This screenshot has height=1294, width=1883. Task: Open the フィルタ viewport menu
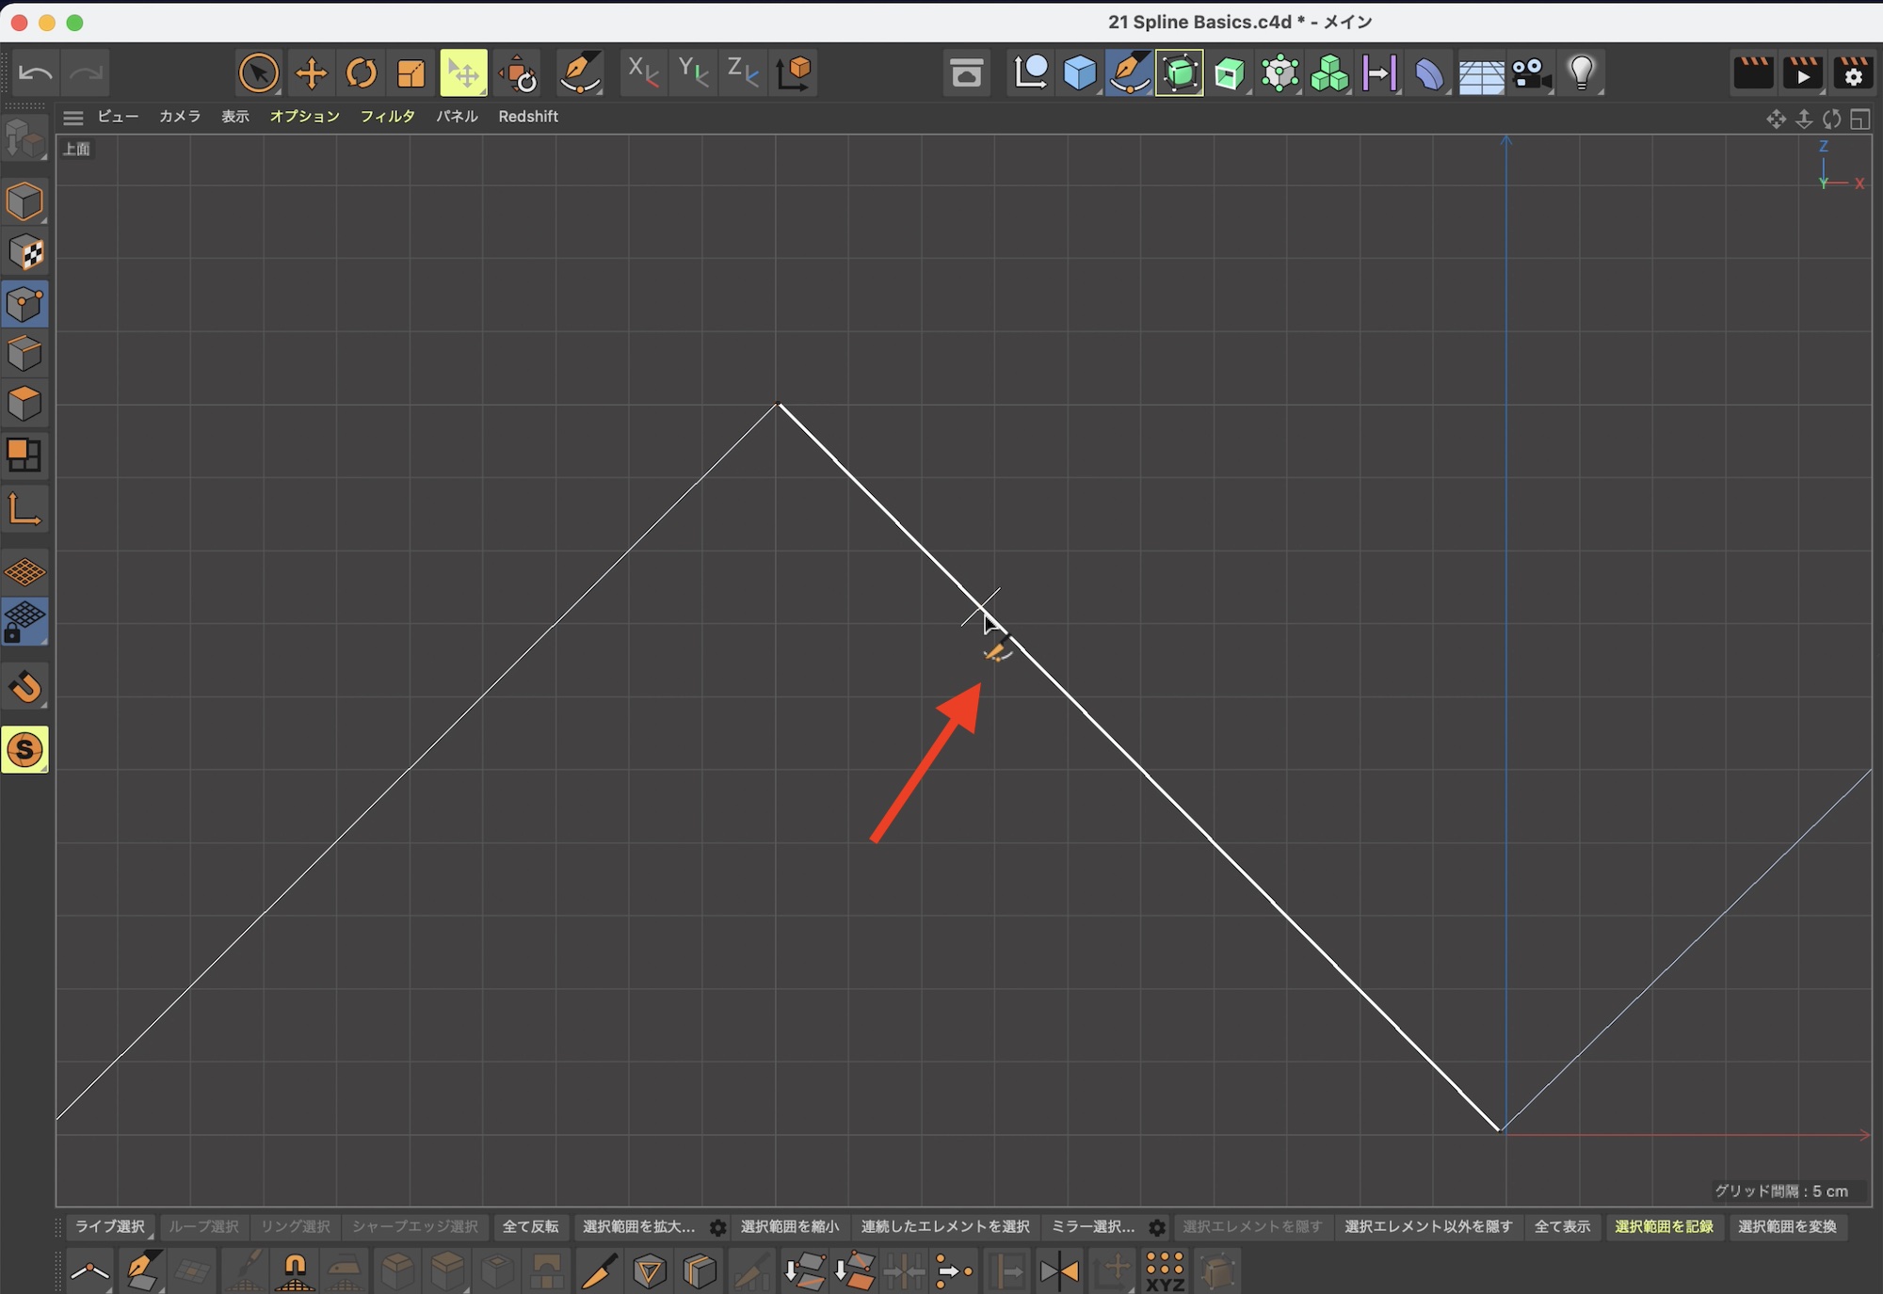387,117
